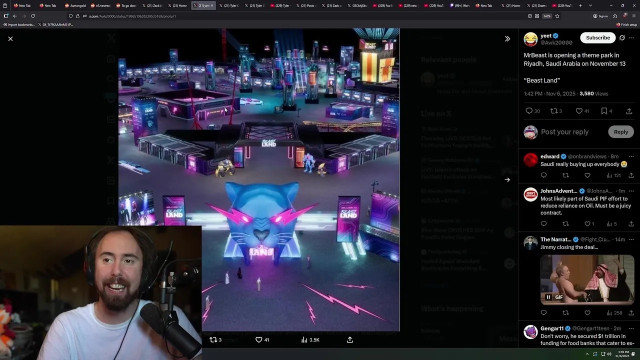Screen dimensions: 640x360
Task: Switch to the Asmongold browser tab
Action: coord(75,5)
